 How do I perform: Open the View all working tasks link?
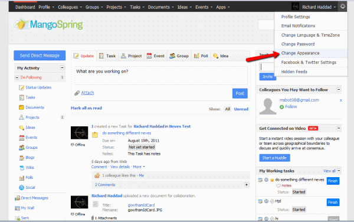(329, 171)
